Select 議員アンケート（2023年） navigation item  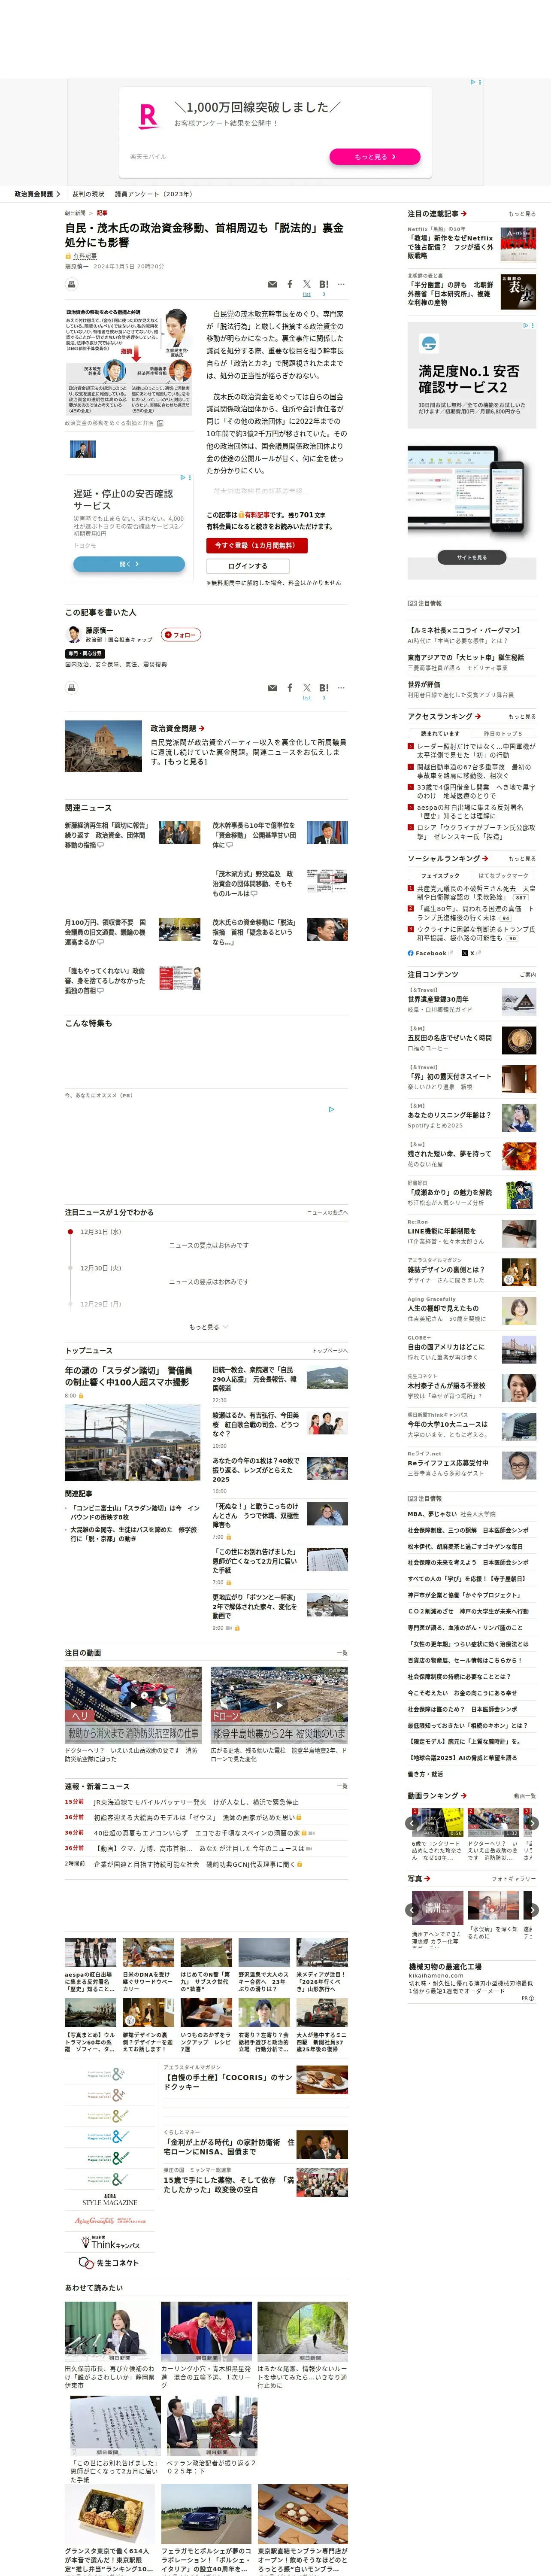coord(153,194)
